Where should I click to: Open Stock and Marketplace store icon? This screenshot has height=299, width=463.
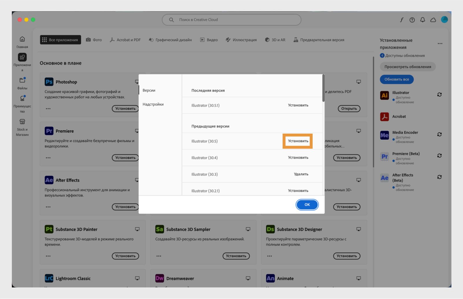tap(22, 121)
